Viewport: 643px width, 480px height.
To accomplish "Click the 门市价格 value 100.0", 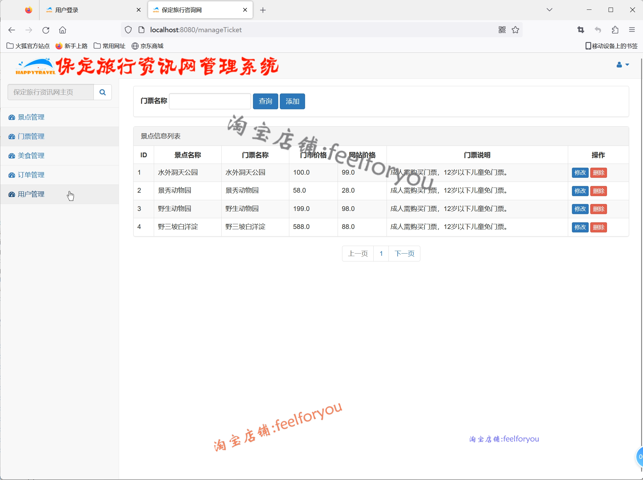I will tap(301, 172).
